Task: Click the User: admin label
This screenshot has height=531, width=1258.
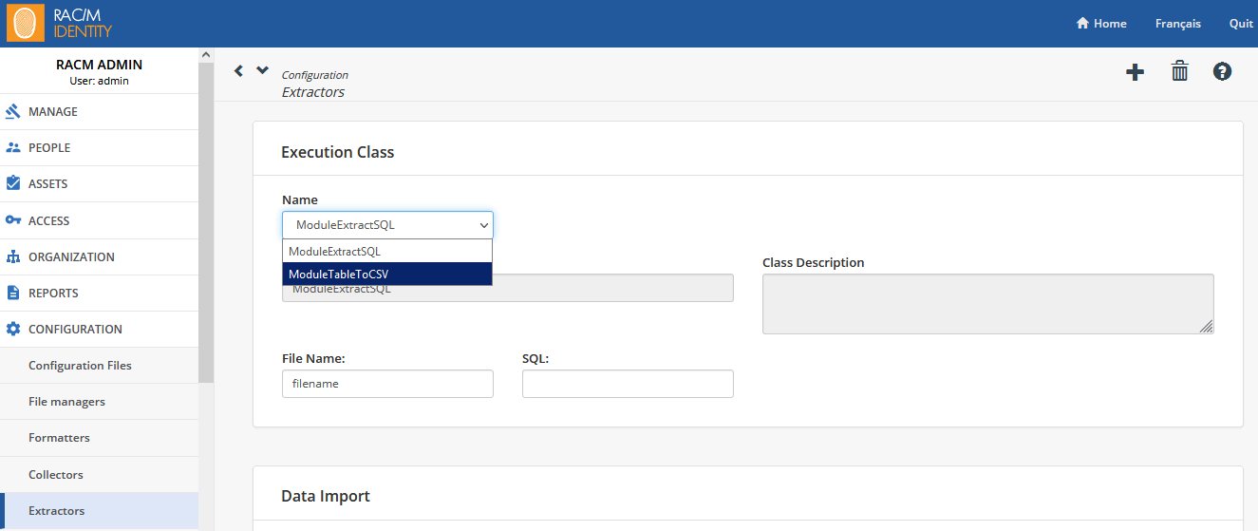Action: (x=100, y=81)
